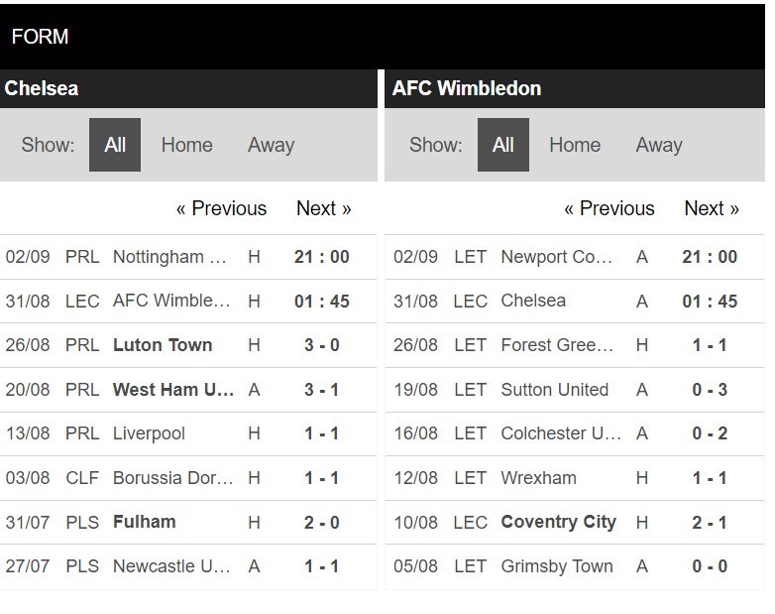The image size is (775, 614).
Task: Show only Chelsea Away matches
Action: [271, 145]
